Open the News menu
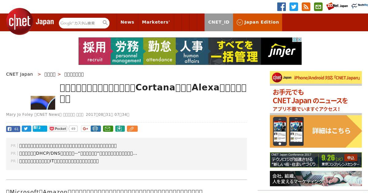 point(127,22)
